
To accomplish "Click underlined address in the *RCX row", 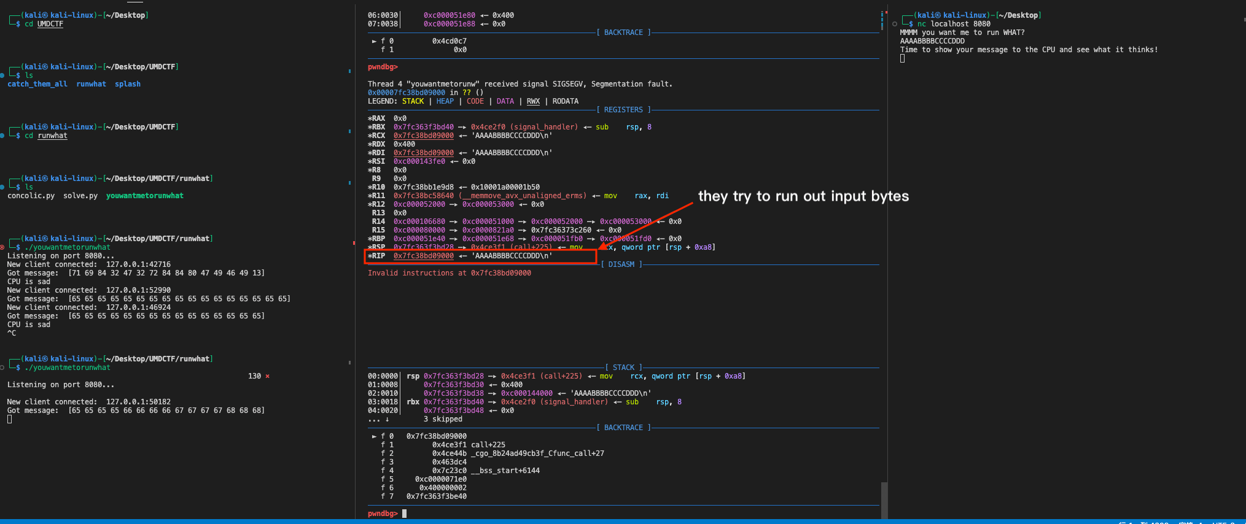I will coord(424,136).
